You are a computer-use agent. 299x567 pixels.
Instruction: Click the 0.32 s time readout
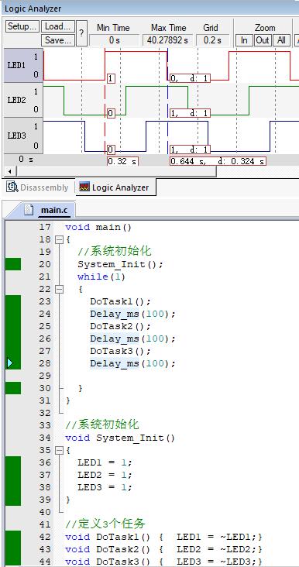pos(122,161)
